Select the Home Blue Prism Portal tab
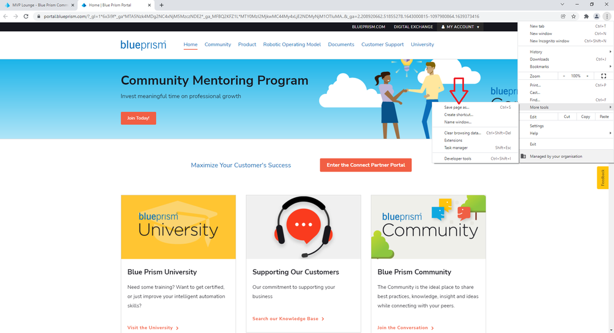Screen dimensions: 614x333 click(x=116, y=5)
